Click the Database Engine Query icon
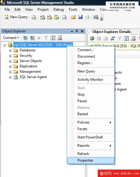 point(34,17)
